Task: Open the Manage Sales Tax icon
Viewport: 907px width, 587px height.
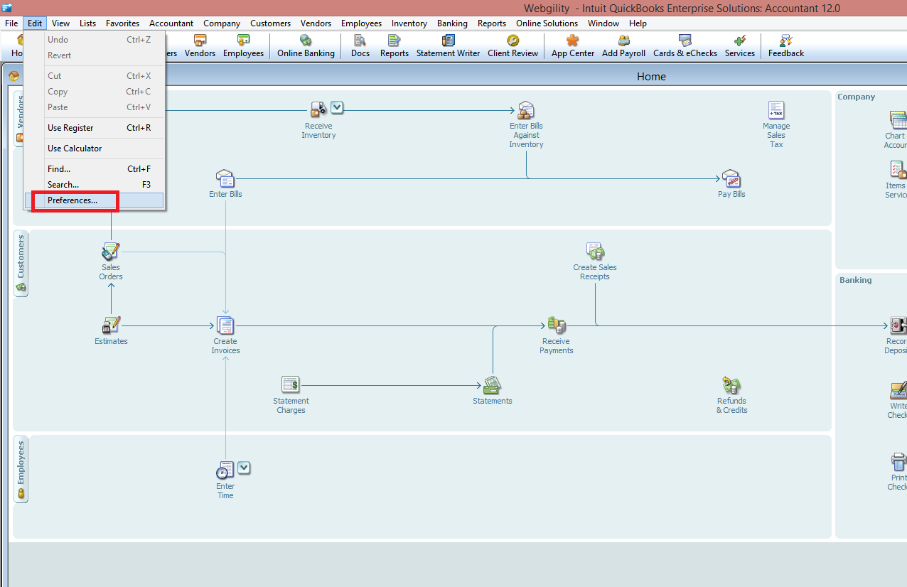Action: pos(776,110)
